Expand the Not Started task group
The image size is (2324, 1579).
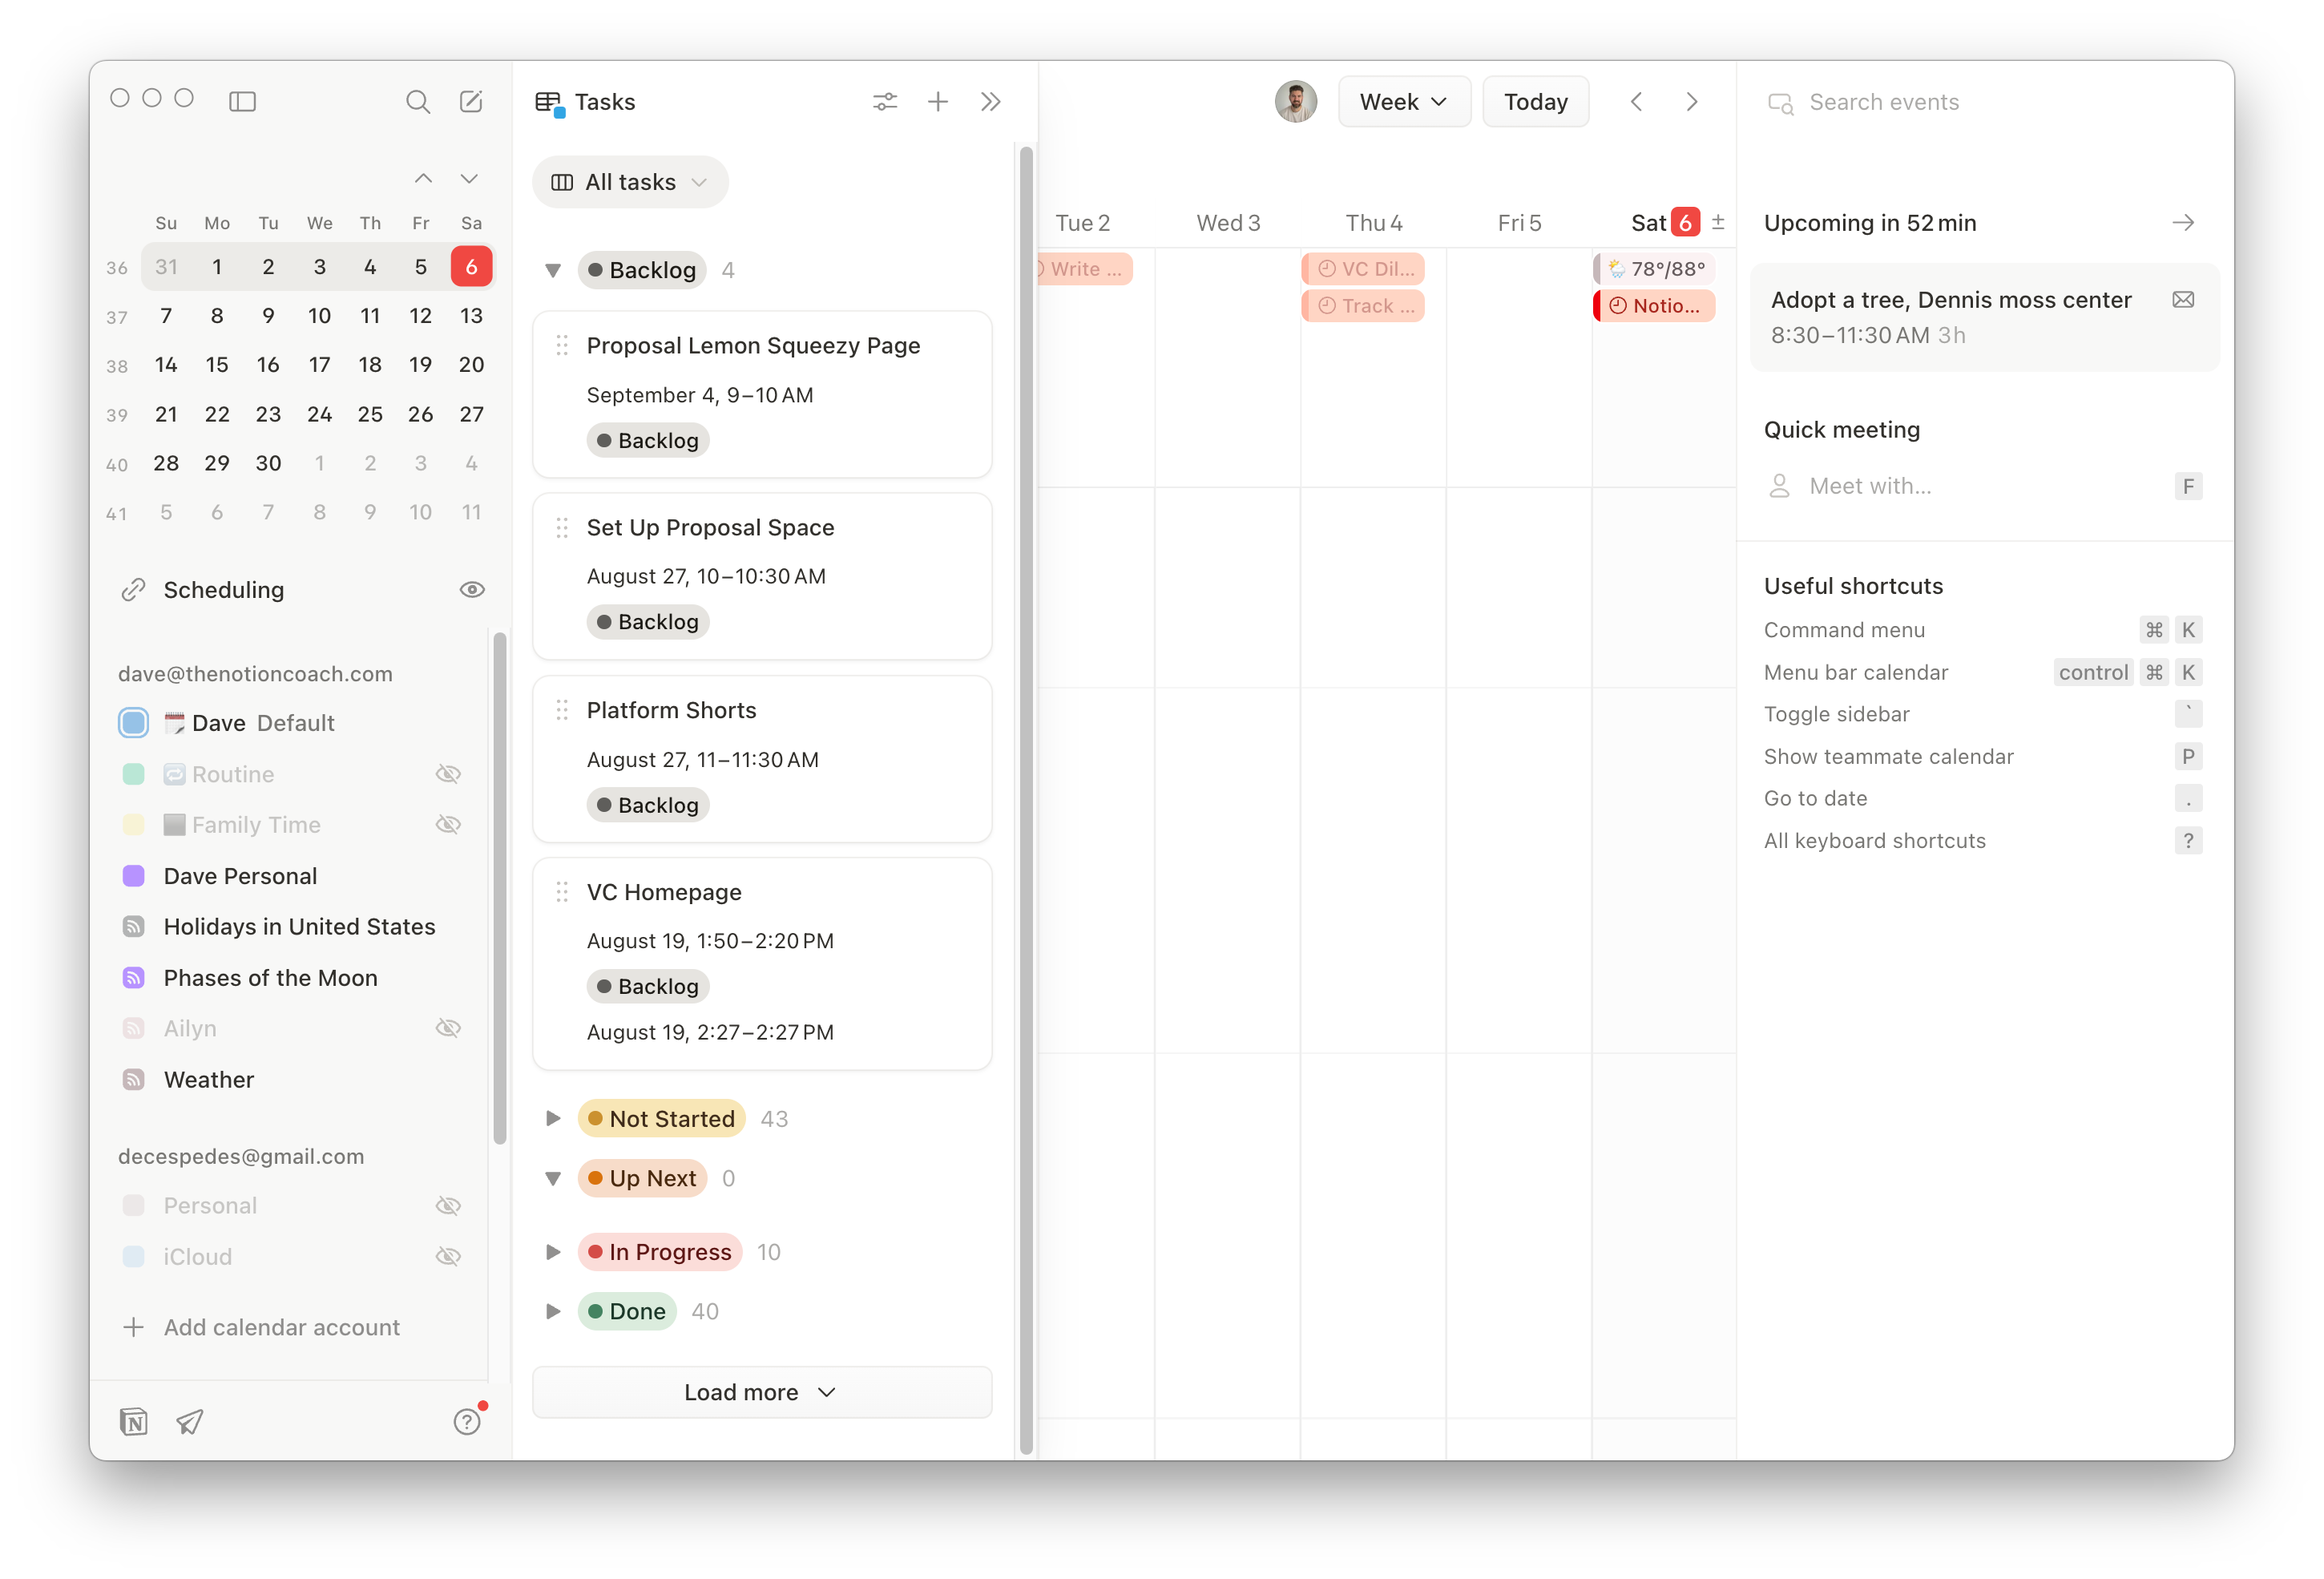tap(553, 1119)
